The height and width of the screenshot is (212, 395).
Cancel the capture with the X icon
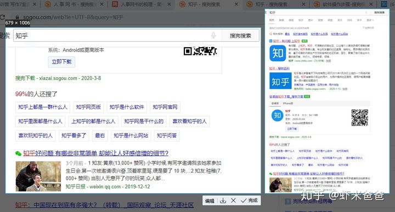pos(233,200)
